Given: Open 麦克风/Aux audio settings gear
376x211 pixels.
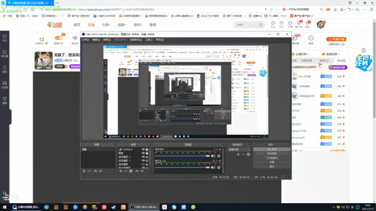Looking at the screenshot, I should [219, 167].
